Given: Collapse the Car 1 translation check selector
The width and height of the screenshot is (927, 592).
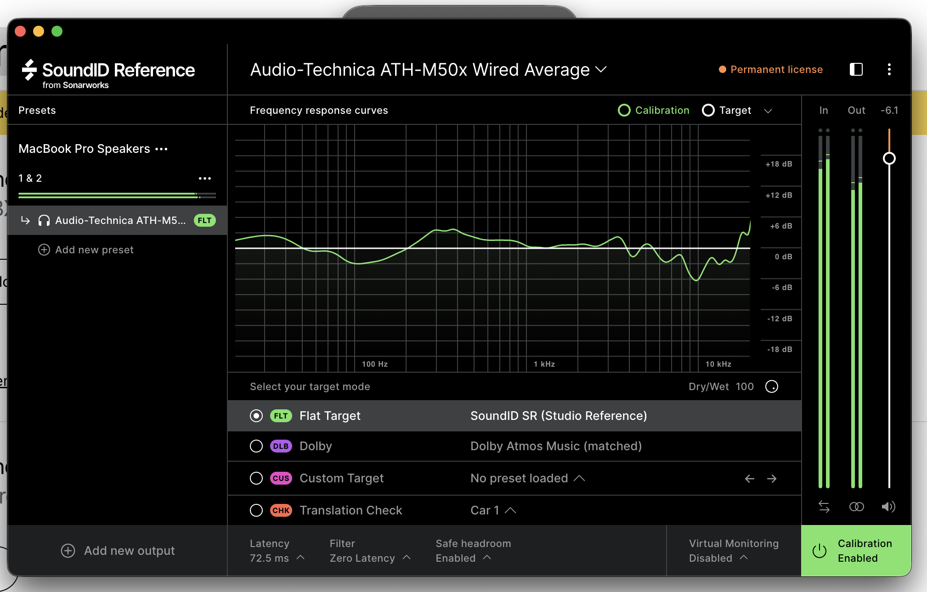Looking at the screenshot, I should (510, 510).
